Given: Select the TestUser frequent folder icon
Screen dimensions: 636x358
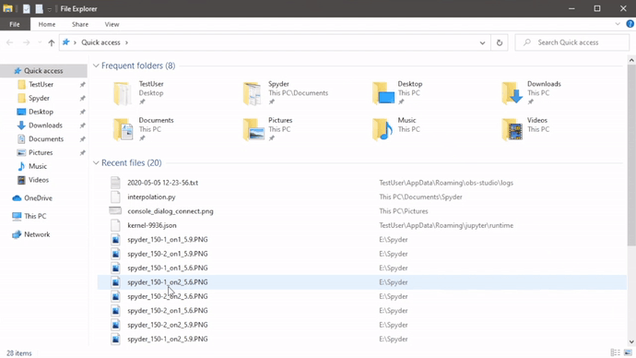Looking at the screenshot, I should coord(123,93).
